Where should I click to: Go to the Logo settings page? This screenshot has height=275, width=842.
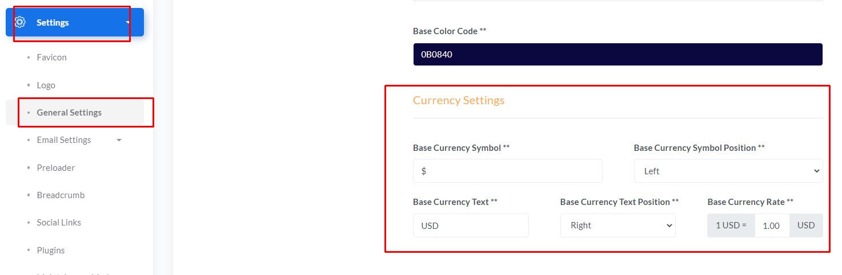click(x=46, y=85)
